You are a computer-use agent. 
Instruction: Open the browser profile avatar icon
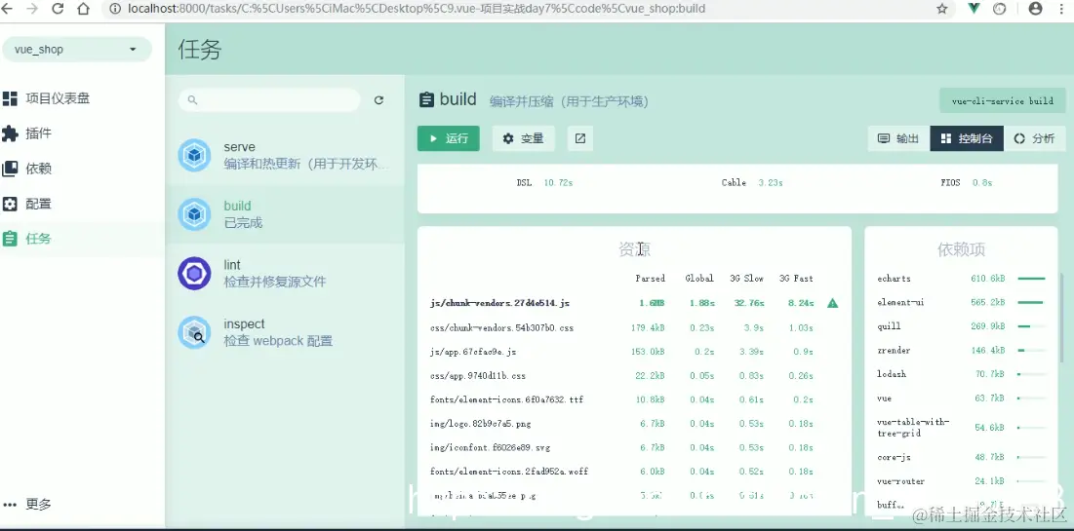pyautogui.click(x=1036, y=9)
